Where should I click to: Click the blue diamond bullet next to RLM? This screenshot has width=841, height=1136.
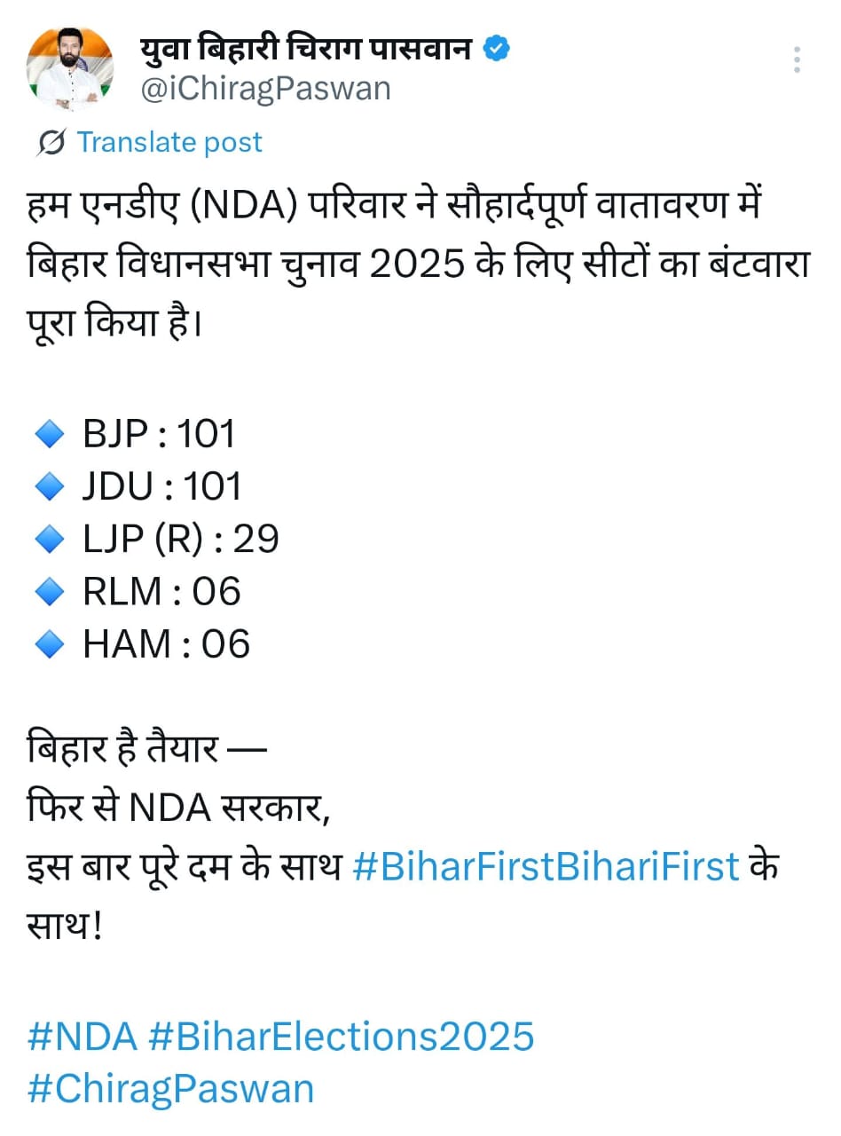pyautogui.click(x=51, y=591)
